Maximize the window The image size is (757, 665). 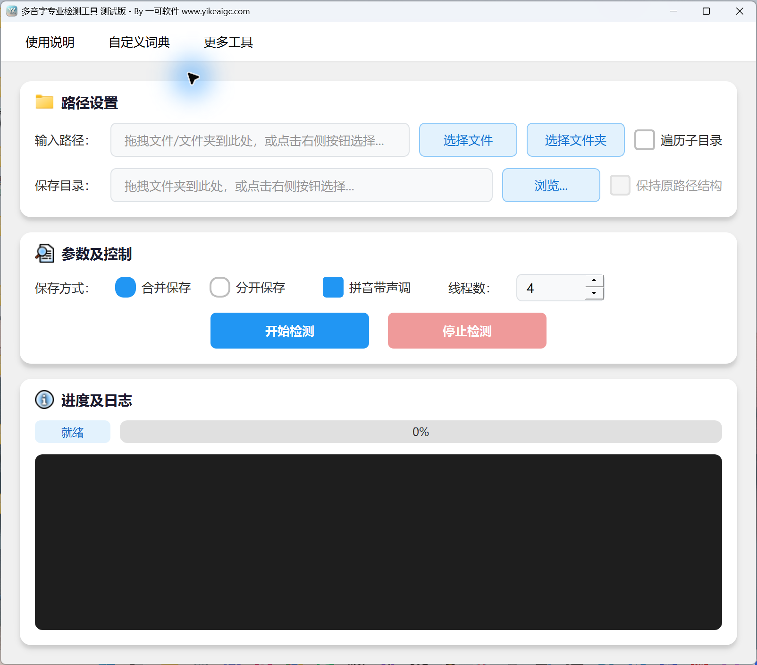point(707,11)
